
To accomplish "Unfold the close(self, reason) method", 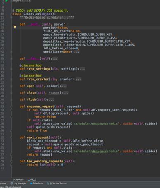I will (x=66, y=93).
